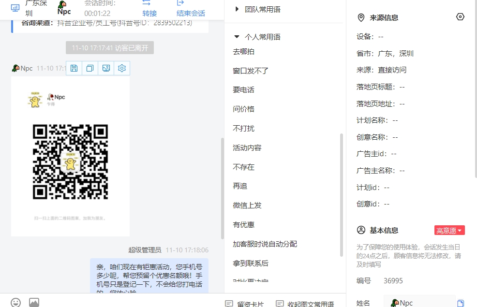Select quick phrase 不存在
This screenshot has width=477, height=307.
(244, 167)
